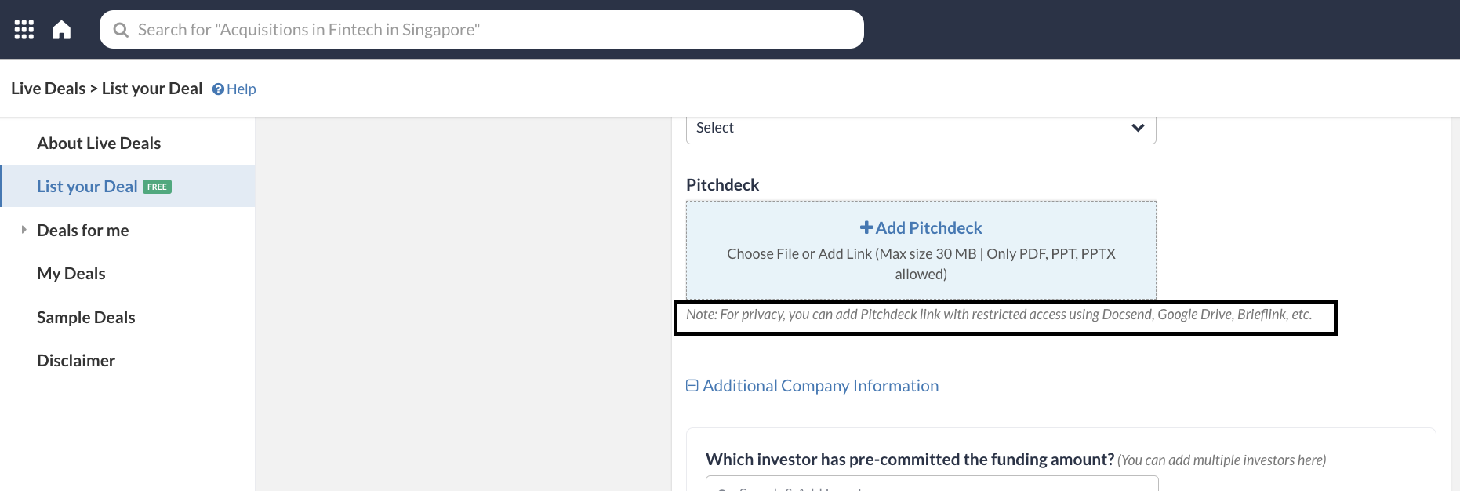The image size is (1460, 491).
Task: Open Sample Deals page
Action: click(x=86, y=318)
